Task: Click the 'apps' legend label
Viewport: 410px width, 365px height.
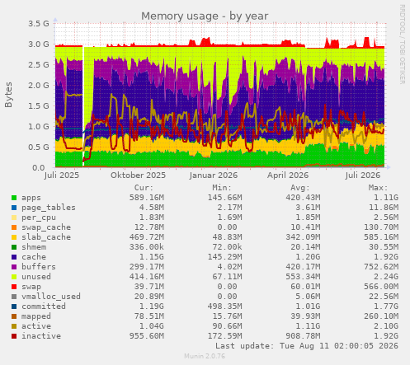Action: [31, 198]
